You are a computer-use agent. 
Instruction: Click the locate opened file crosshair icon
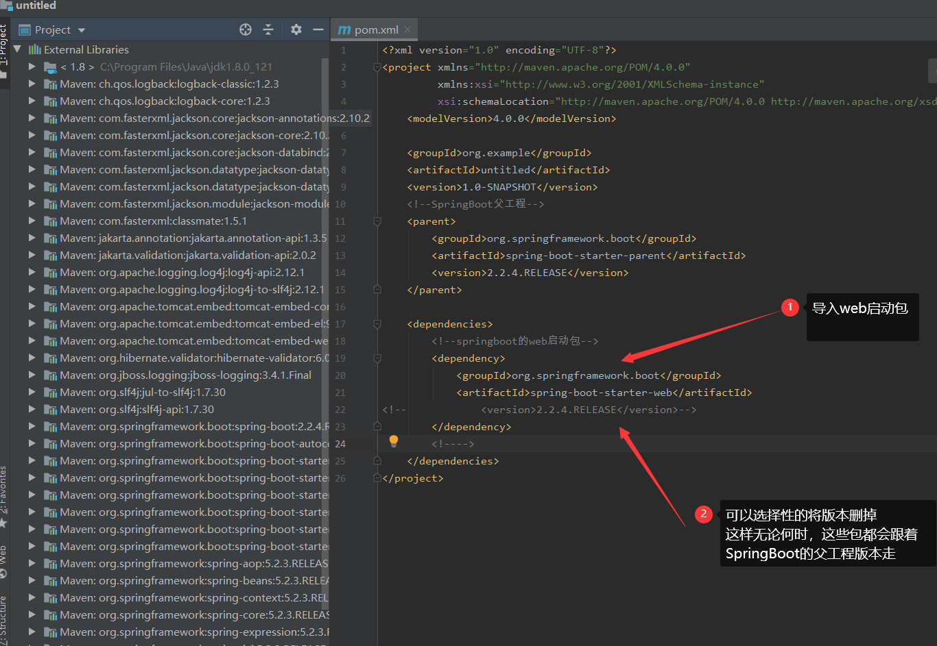pyautogui.click(x=246, y=29)
